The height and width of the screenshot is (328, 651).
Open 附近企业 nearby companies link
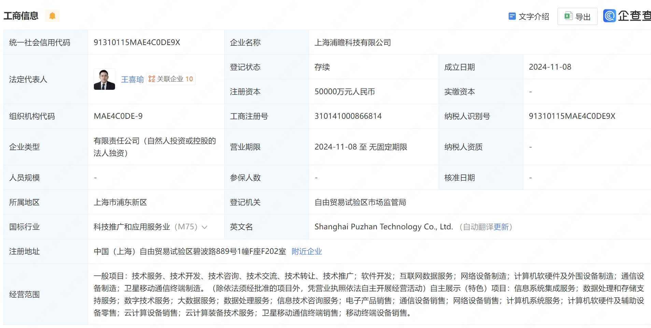point(307,251)
